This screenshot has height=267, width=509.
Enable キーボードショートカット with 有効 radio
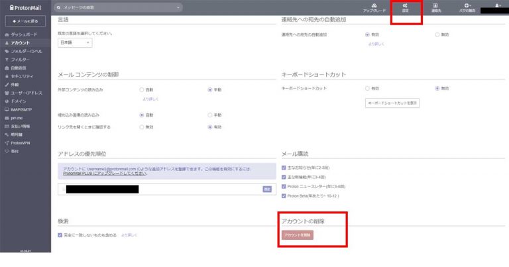click(367, 88)
